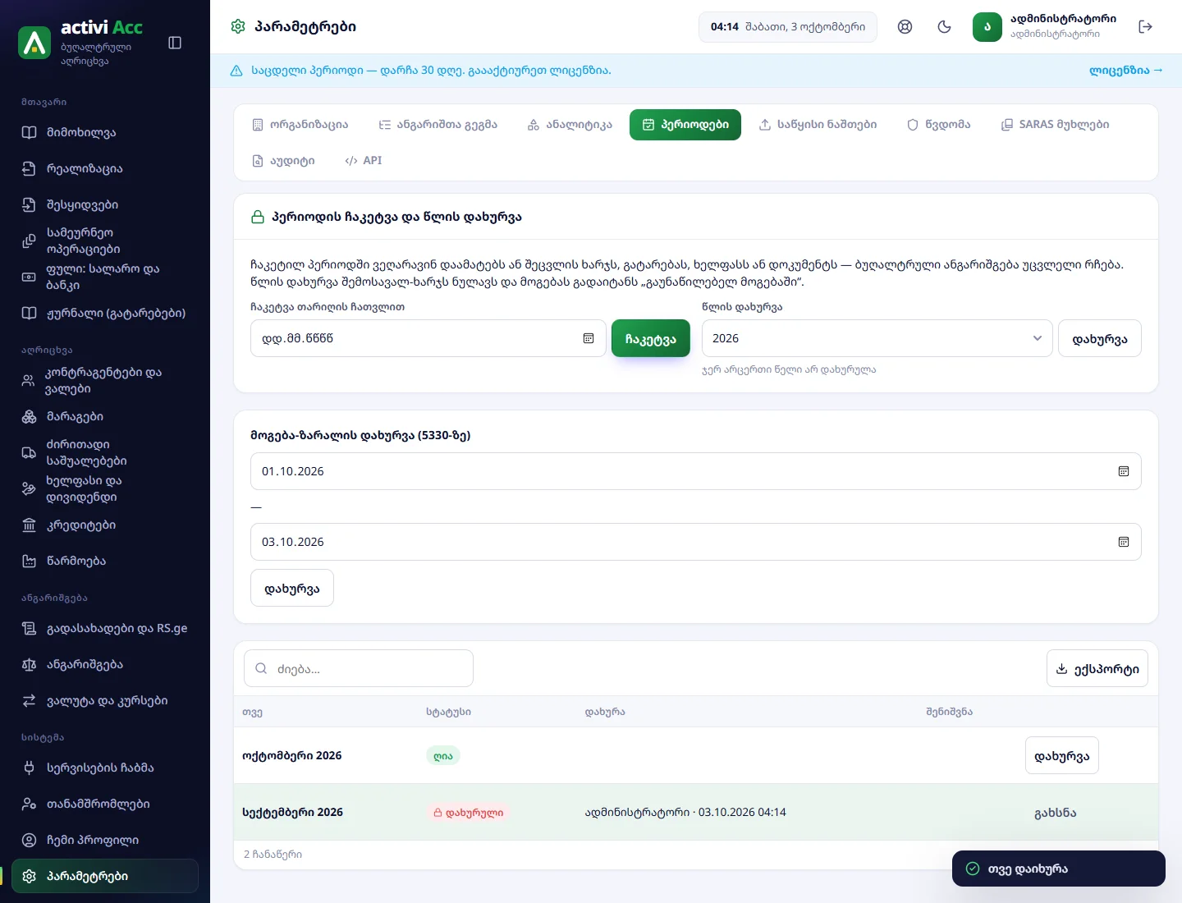Image resolution: width=1182 pixels, height=903 pixels.
Task: Open calendar picker for 03.10.2026 field
Action: (1124, 542)
